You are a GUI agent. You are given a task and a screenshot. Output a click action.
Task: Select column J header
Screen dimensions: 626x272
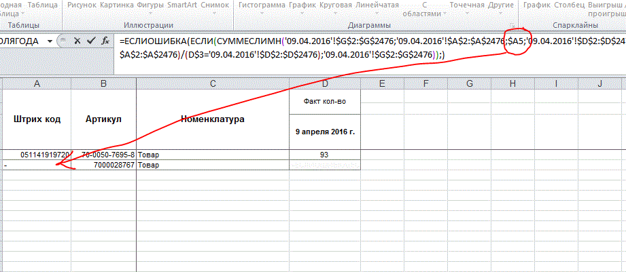click(599, 83)
